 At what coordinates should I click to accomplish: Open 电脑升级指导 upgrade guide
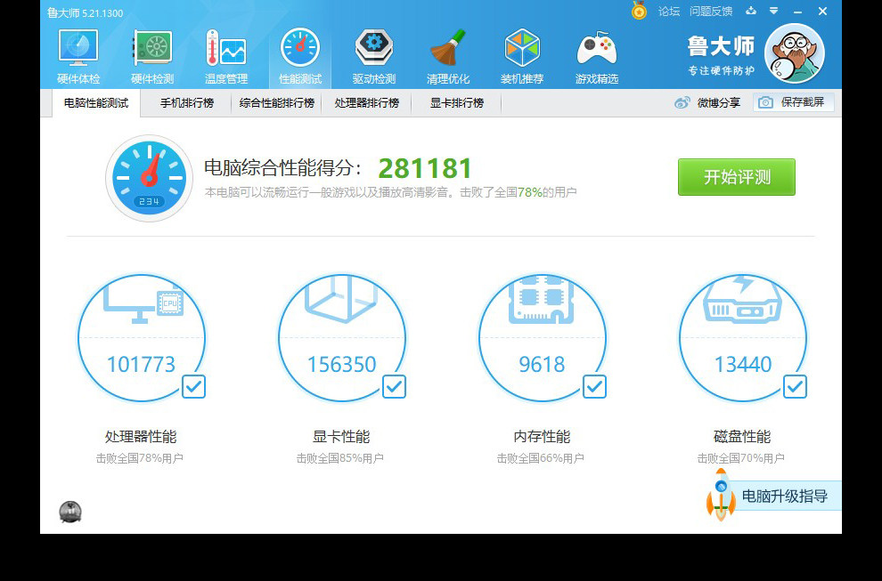[x=785, y=496]
